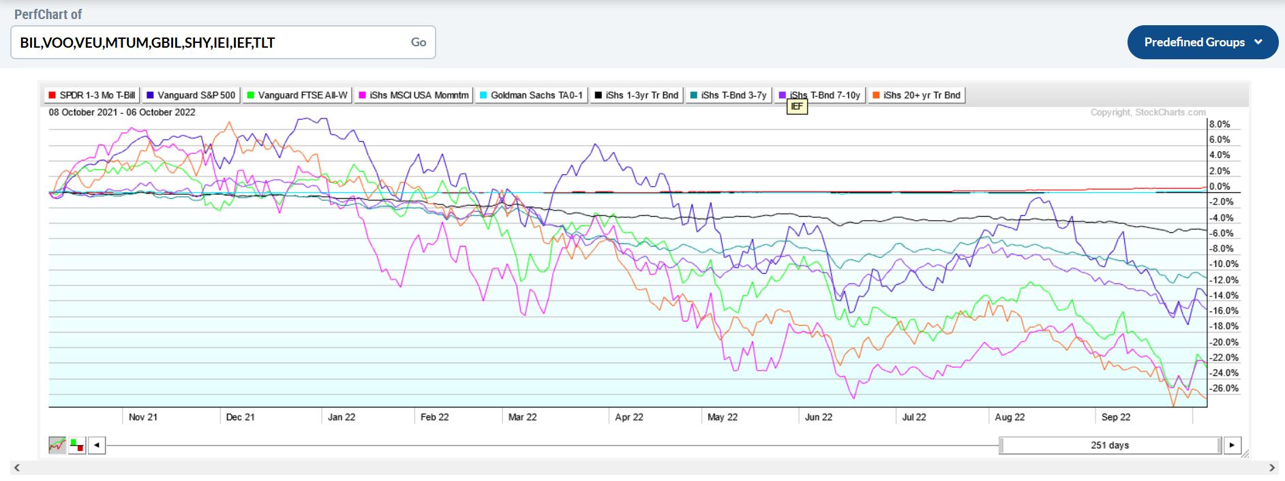The image size is (1285, 481).
Task: Click the right arrow to shift date range forward
Action: 1232,446
